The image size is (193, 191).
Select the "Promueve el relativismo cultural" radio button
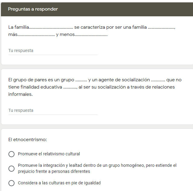coord(11,154)
